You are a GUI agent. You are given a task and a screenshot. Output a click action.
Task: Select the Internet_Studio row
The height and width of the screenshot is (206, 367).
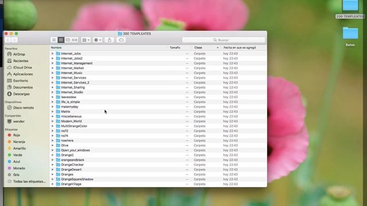pyautogui.click(x=158, y=92)
